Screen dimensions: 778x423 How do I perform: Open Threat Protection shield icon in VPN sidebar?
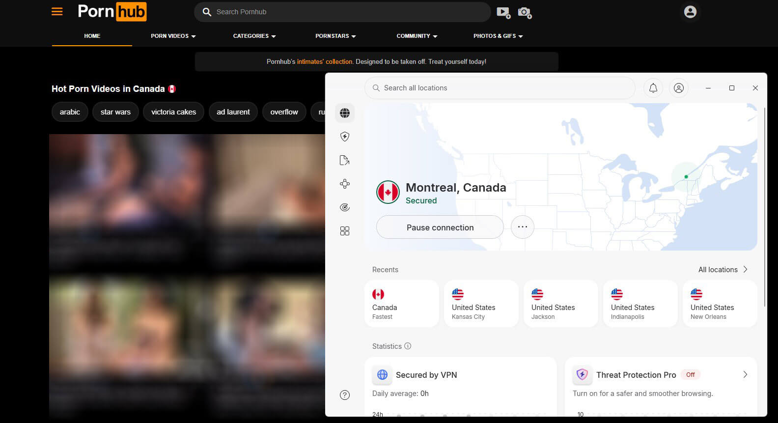pos(345,137)
